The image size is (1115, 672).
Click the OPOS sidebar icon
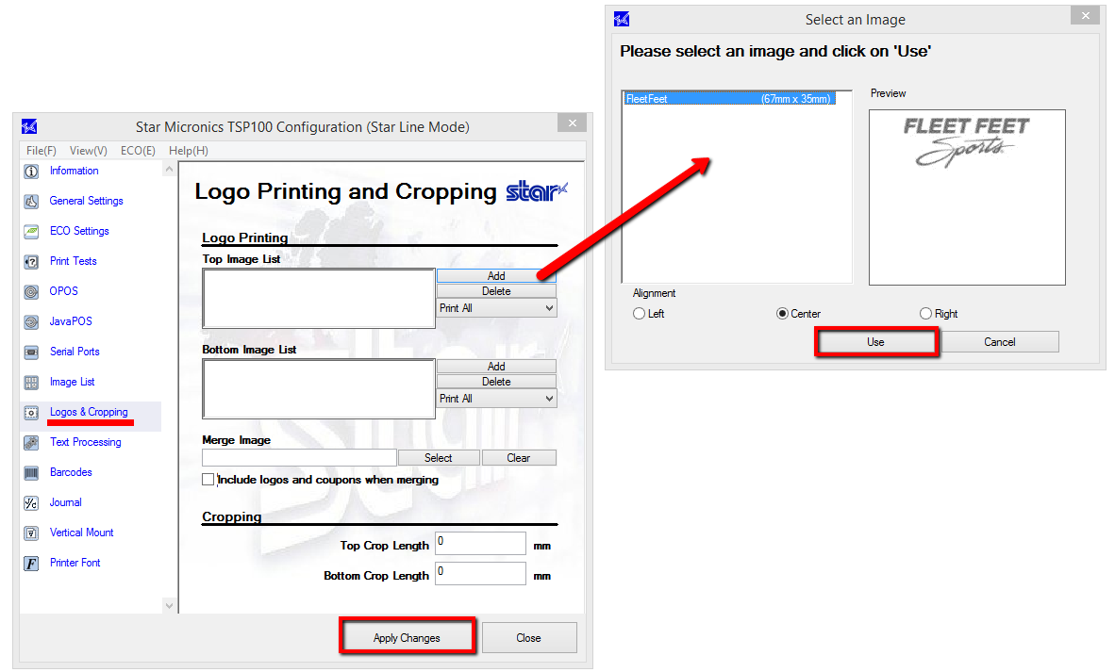pyautogui.click(x=31, y=291)
